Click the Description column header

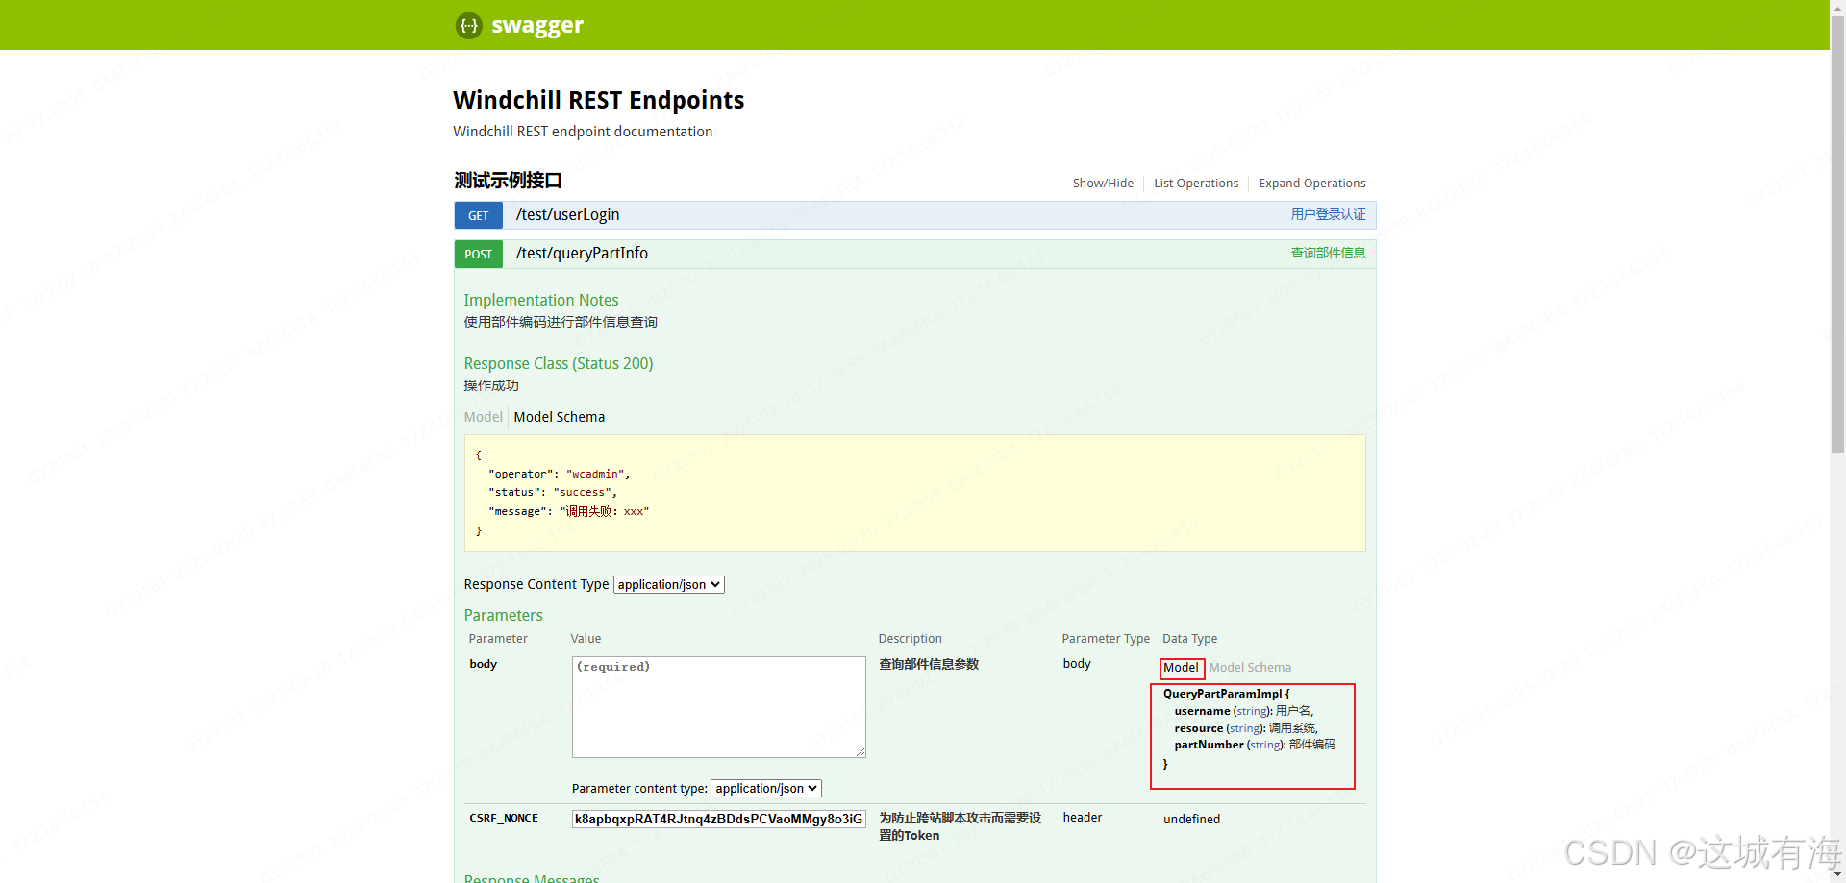910,639
